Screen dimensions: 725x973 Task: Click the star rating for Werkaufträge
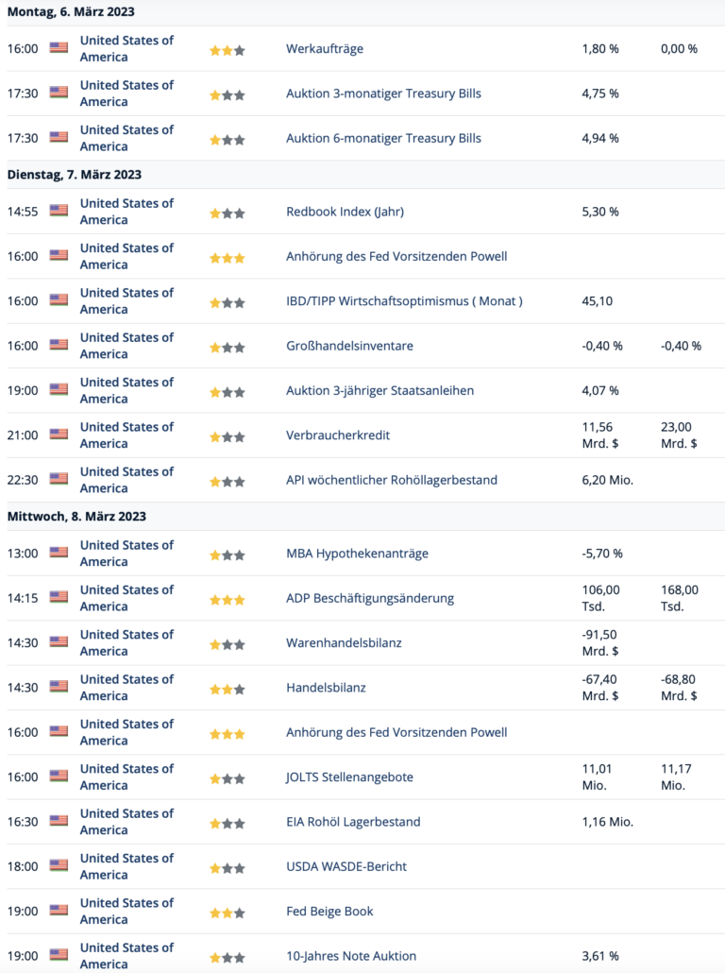click(x=227, y=50)
